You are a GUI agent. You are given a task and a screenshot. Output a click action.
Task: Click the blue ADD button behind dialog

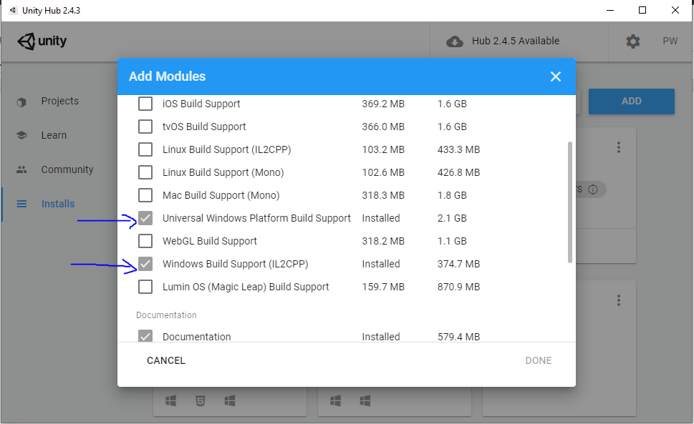[631, 101]
